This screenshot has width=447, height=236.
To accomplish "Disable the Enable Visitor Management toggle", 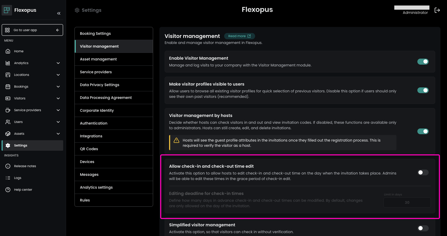I will (423, 61).
